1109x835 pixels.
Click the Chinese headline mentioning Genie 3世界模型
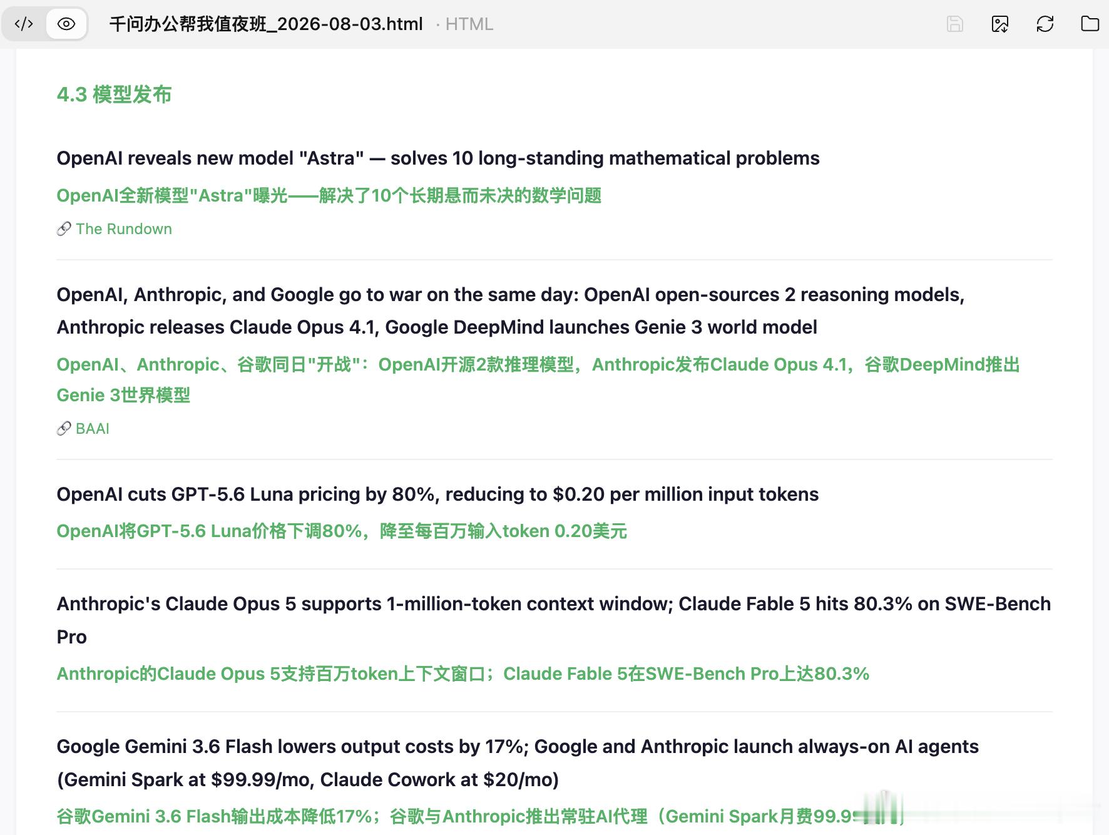(x=538, y=380)
